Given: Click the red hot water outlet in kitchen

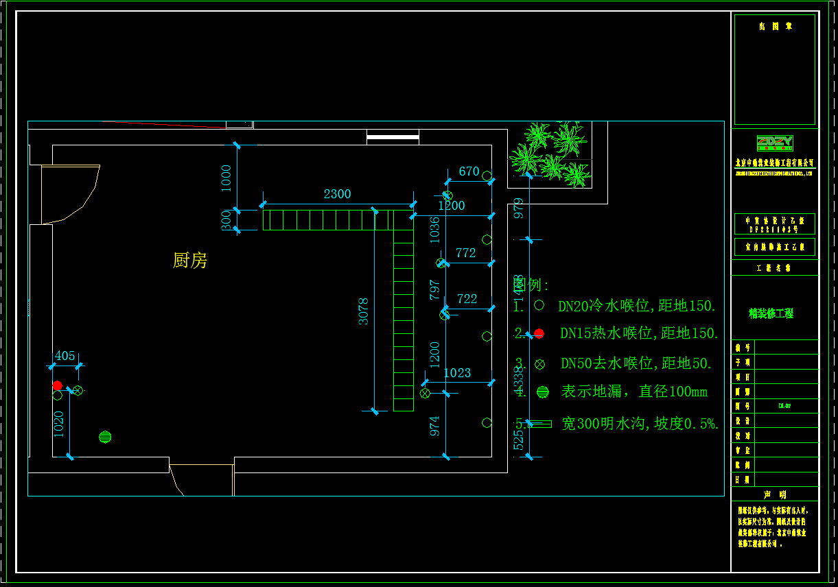Looking at the screenshot, I should click(x=57, y=386).
